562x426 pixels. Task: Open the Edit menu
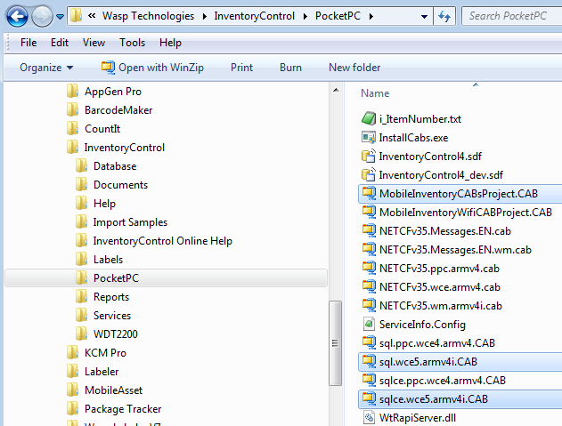pyautogui.click(x=60, y=43)
